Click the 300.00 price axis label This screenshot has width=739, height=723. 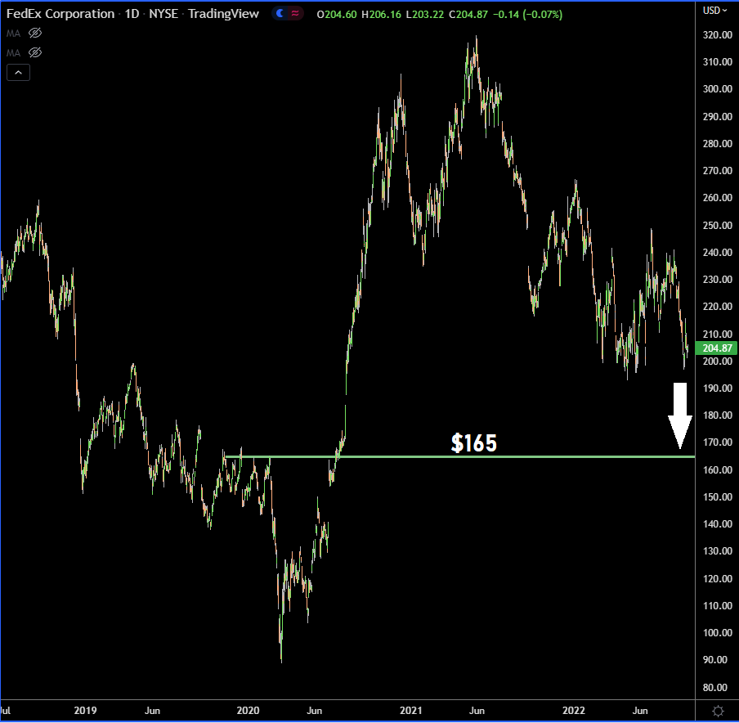717,89
